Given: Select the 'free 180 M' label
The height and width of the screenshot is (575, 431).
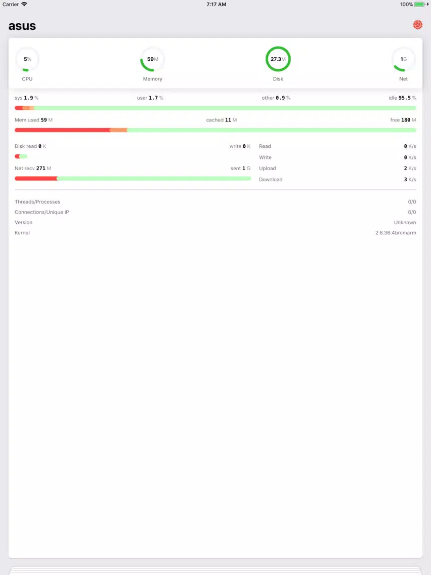Looking at the screenshot, I should 403,120.
